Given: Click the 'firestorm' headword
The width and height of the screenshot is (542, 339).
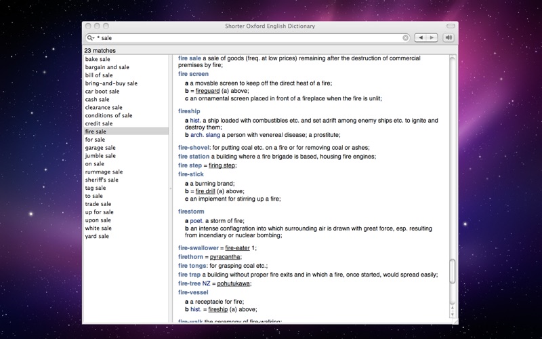Looking at the screenshot, I should [191, 212].
